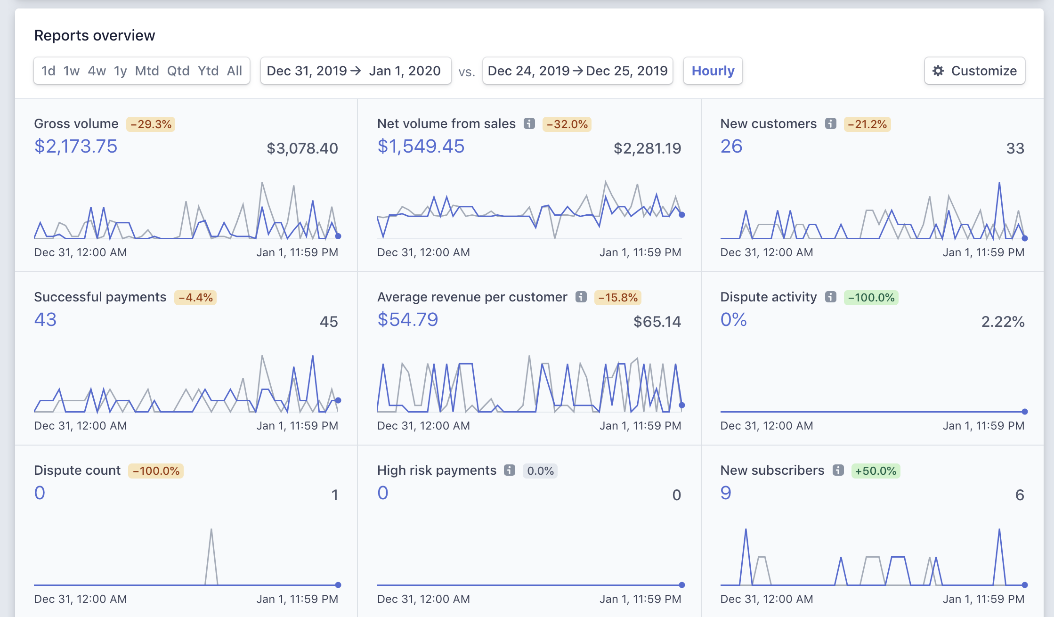This screenshot has height=617, width=1054.
Task: Open the Dec 31, 2019 to Jan 1, 2020 date picker
Action: pyautogui.click(x=356, y=71)
